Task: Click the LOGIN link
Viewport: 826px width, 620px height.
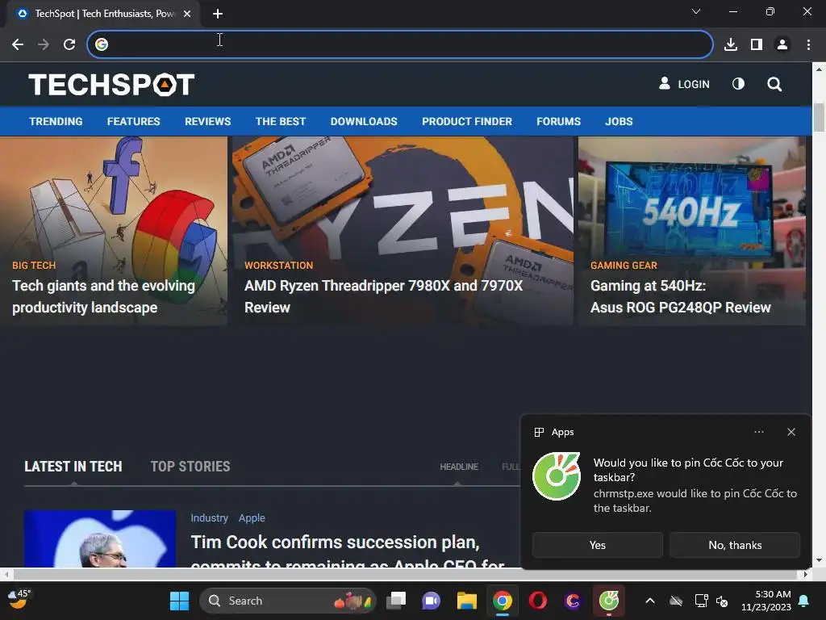Action: pos(684,84)
